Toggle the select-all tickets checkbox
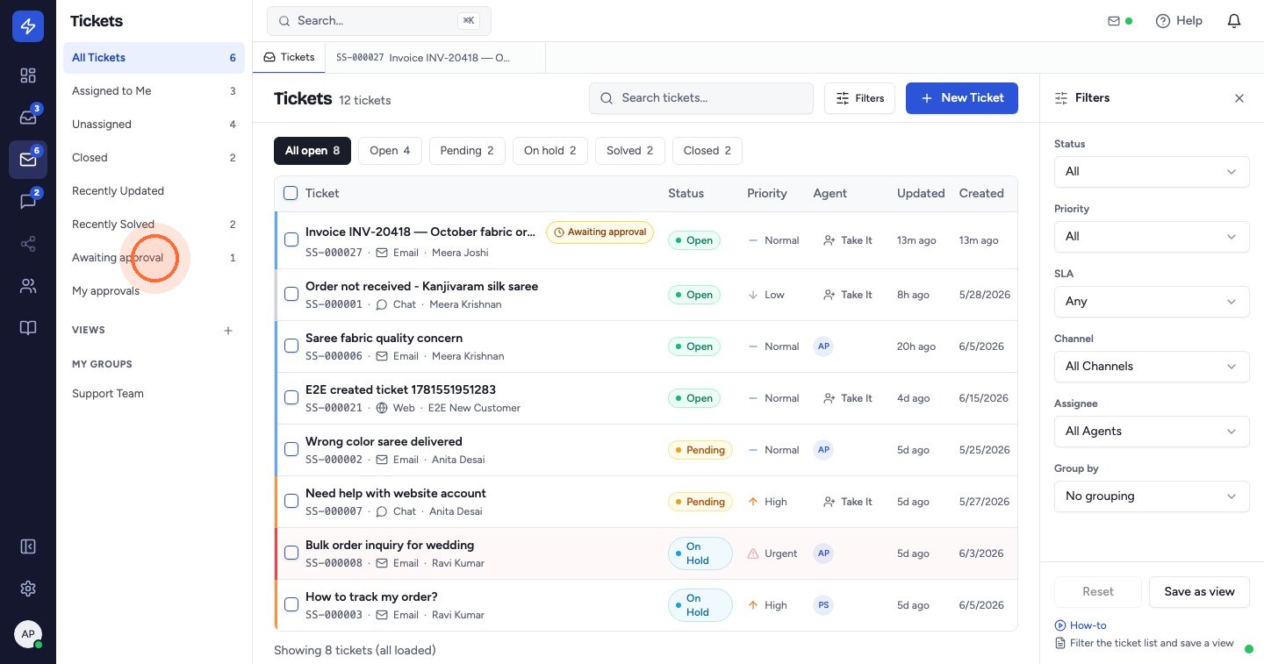Screen dimensions: 1264x664 pos(291,193)
